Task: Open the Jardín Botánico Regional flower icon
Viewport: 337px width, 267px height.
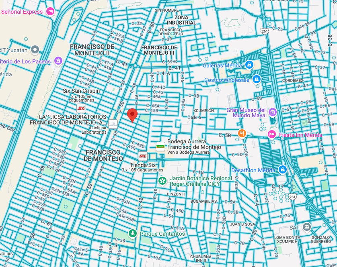Action: coord(162,181)
